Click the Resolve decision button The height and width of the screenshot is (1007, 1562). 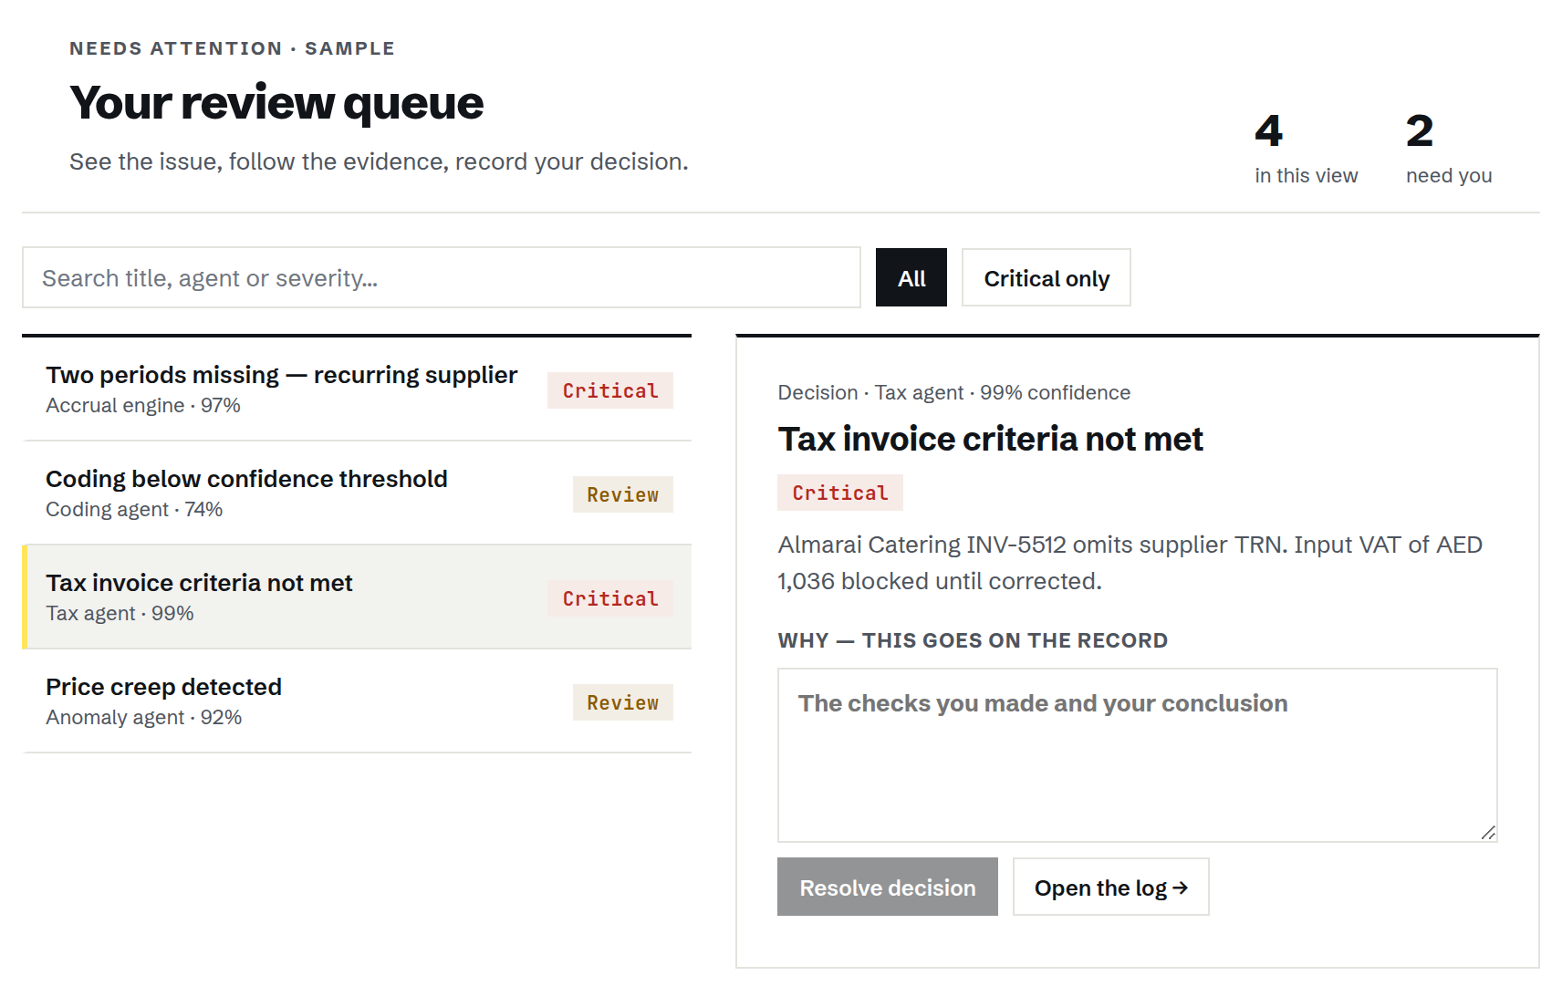click(x=888, y=887)
